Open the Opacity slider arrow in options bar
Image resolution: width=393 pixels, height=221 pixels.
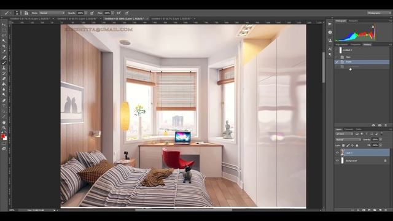point(86,13)
